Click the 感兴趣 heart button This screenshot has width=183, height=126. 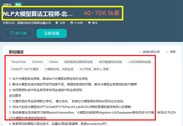18,33
